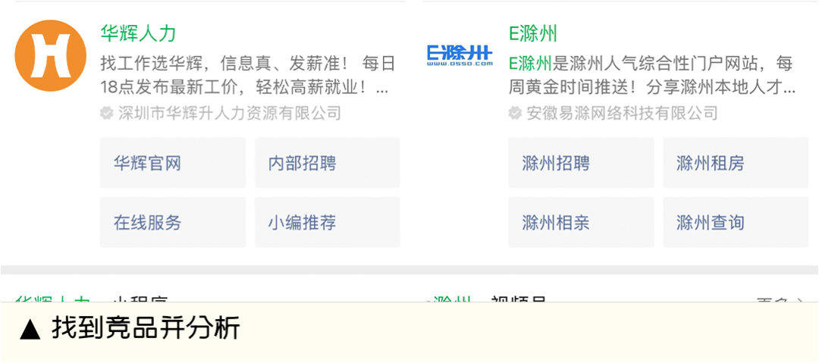
Task: Select the 滁州查询 button
Action: (x=736, y=223)
